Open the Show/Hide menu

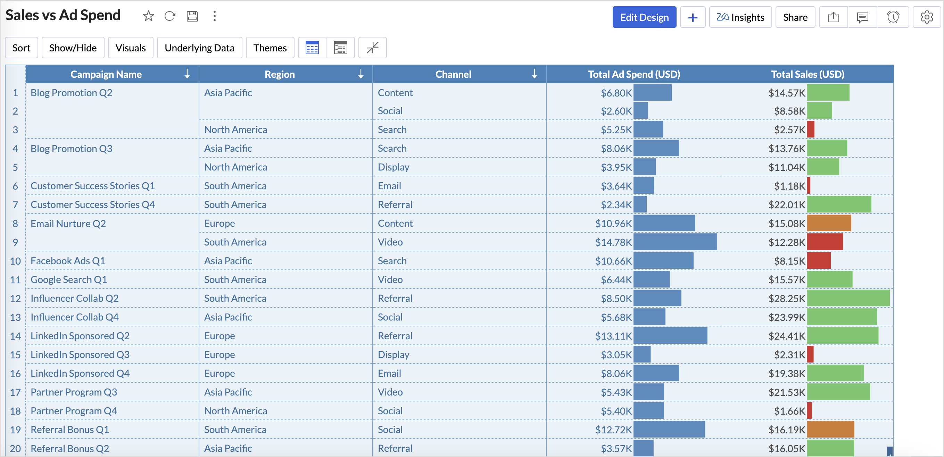coord(73,48)
